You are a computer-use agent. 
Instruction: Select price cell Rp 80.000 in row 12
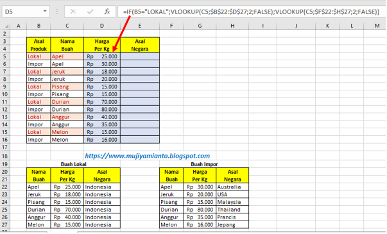pos(102,110)
